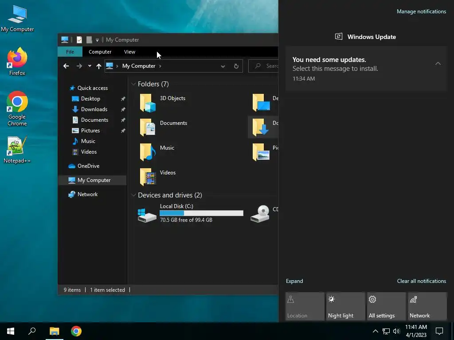Click Local Disk (C:) usage bar
This screenshot has width=454, height=340.
coord(201,213)
